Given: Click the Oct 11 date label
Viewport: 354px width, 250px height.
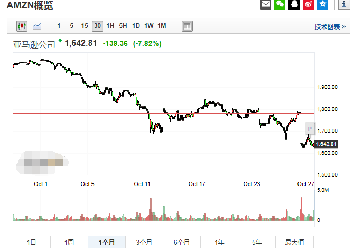Looking at the screenshot, I should click(x=142, y=184).
